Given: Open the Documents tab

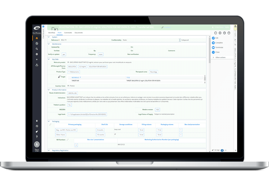Looking at the screenshot, I should pos(79,33).
